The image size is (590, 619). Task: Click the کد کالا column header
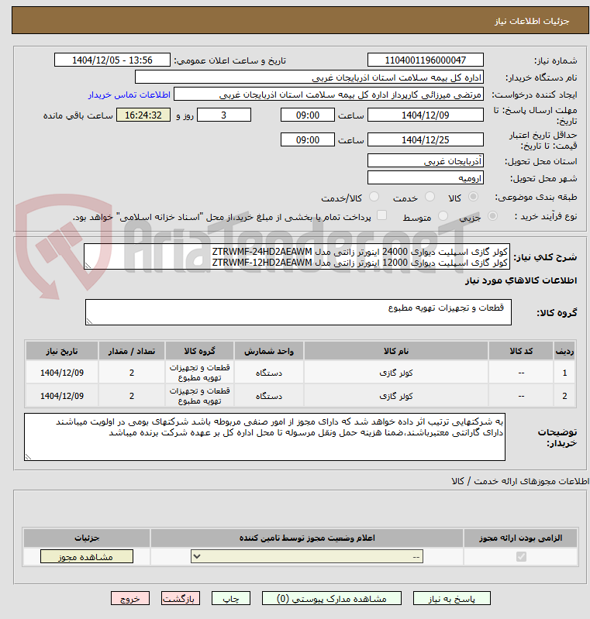click(x=521, y=351)
